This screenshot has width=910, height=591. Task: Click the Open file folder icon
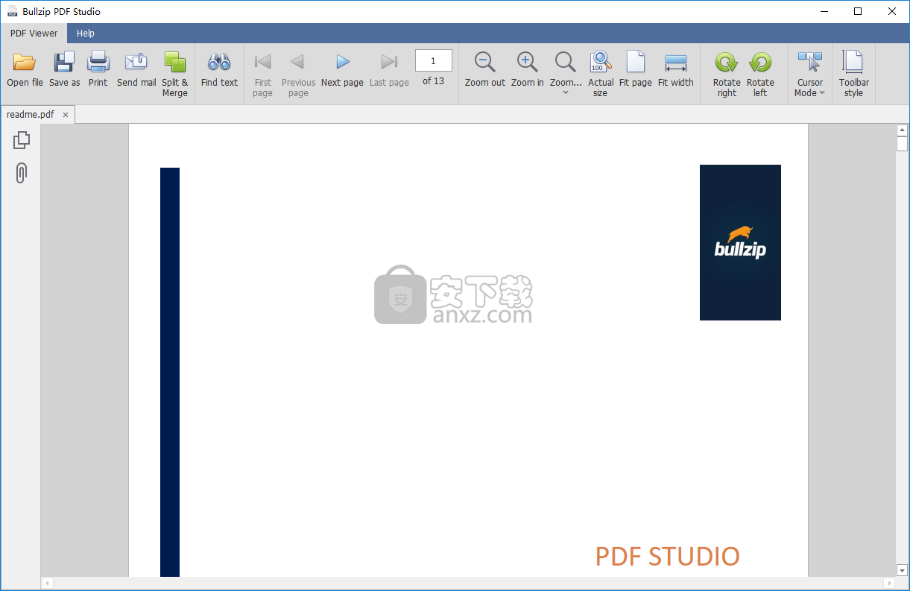tap(25, 62)
